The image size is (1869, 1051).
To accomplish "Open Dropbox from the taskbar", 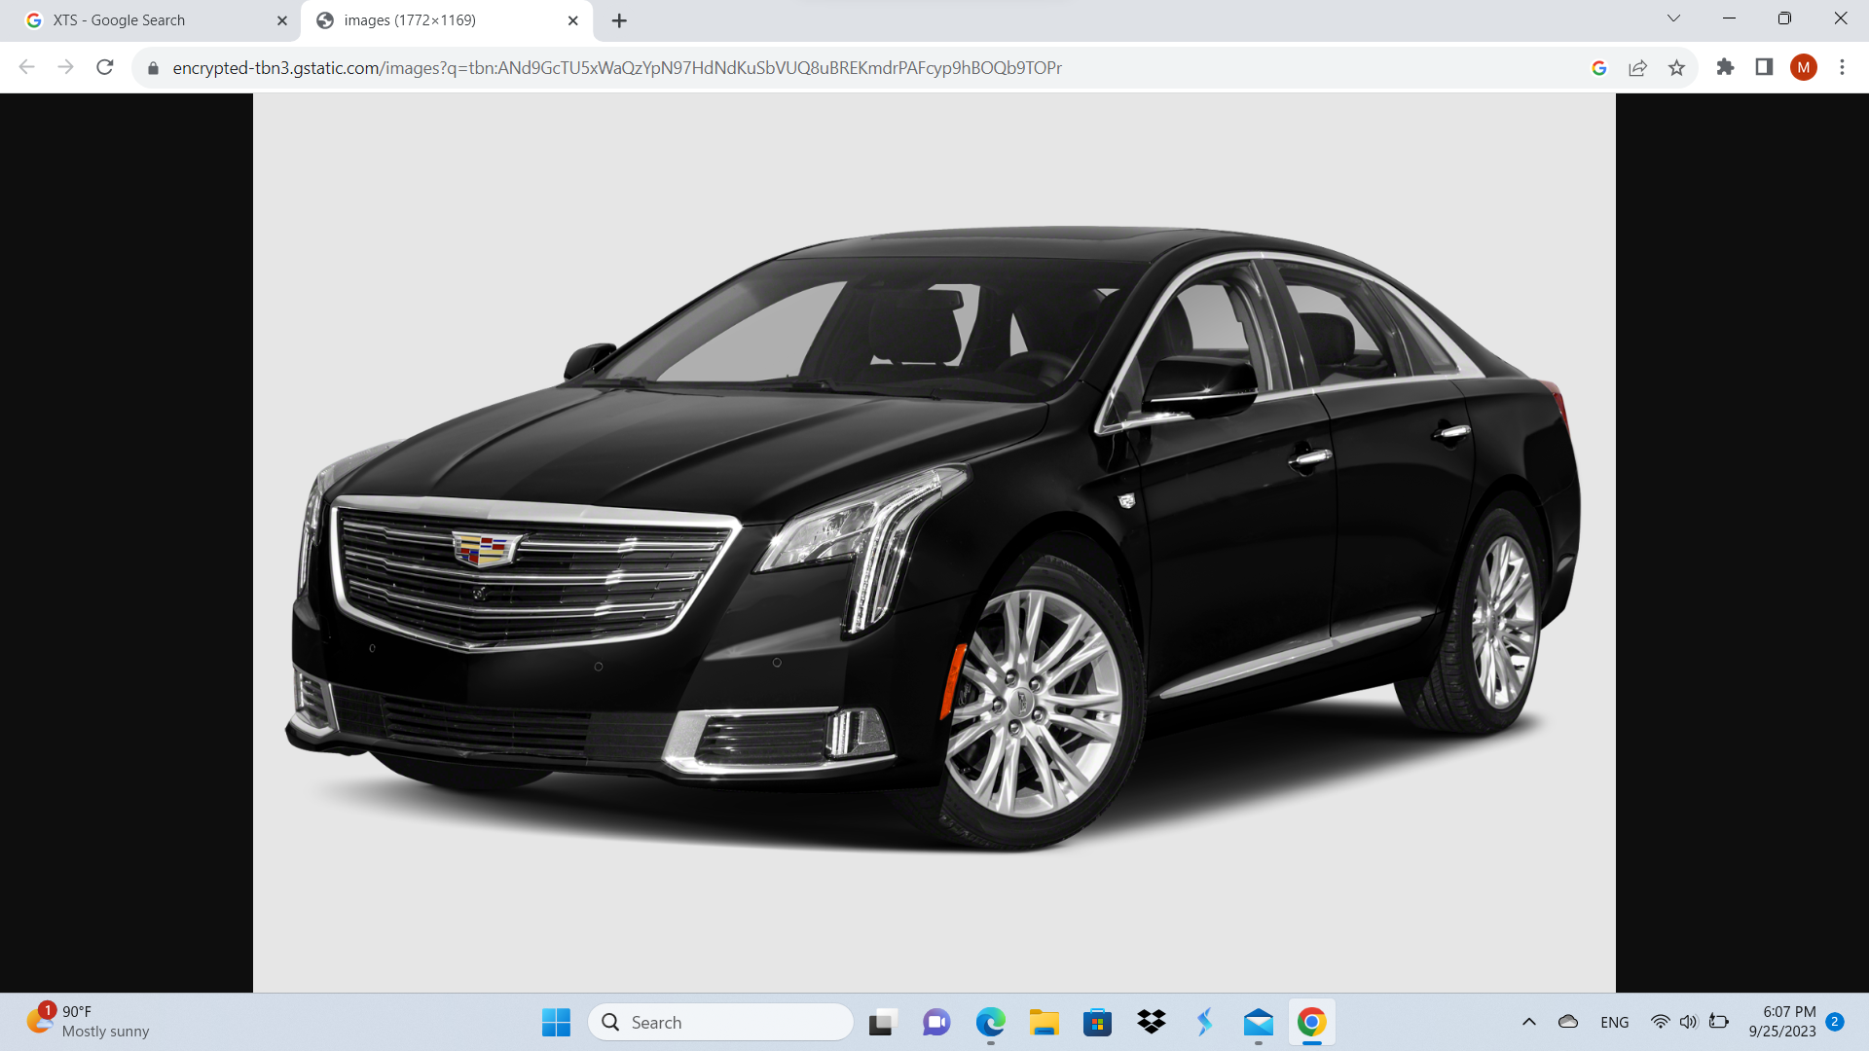I will point(1152,1022).
